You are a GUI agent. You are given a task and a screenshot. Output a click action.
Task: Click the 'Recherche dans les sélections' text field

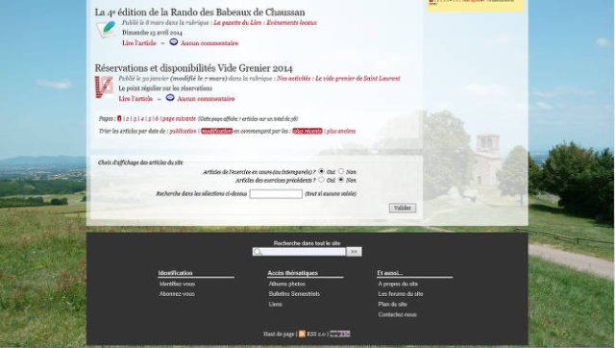[276, 194]
